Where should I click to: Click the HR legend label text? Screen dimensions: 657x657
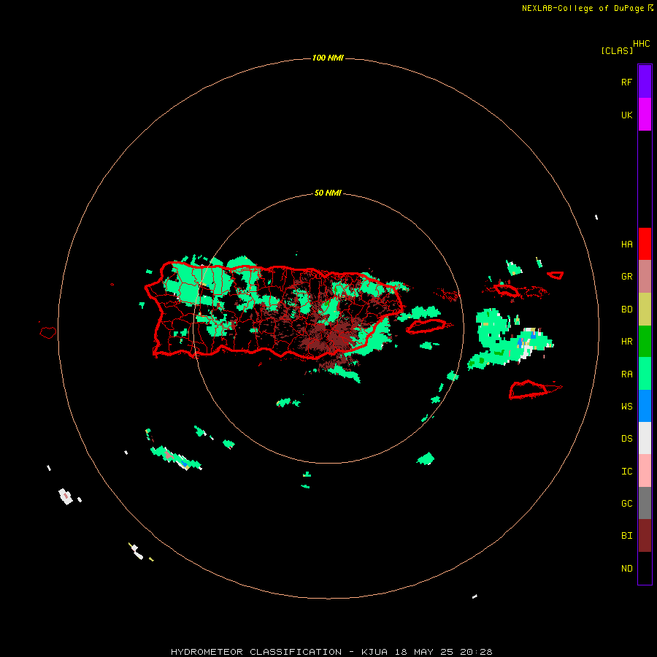coord(626,342)
